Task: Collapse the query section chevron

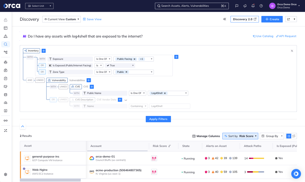Action: coord(23,126)
